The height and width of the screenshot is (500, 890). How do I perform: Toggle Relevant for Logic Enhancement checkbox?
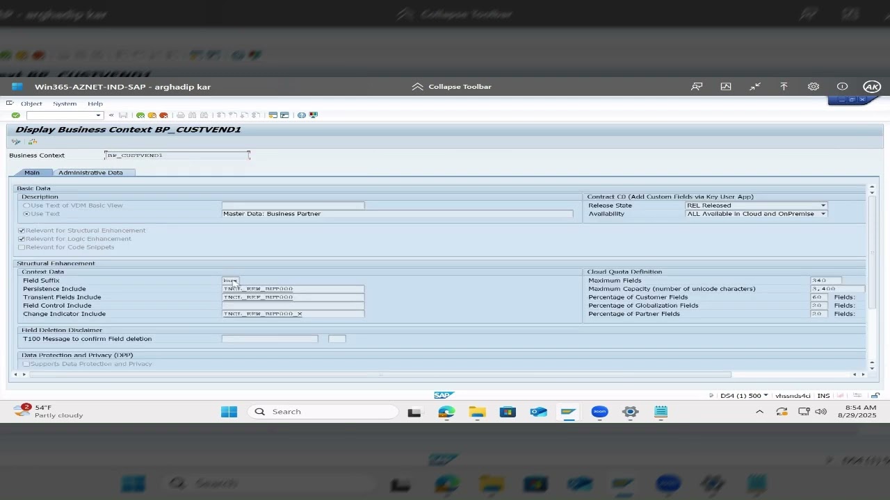[x=22, y=239]
